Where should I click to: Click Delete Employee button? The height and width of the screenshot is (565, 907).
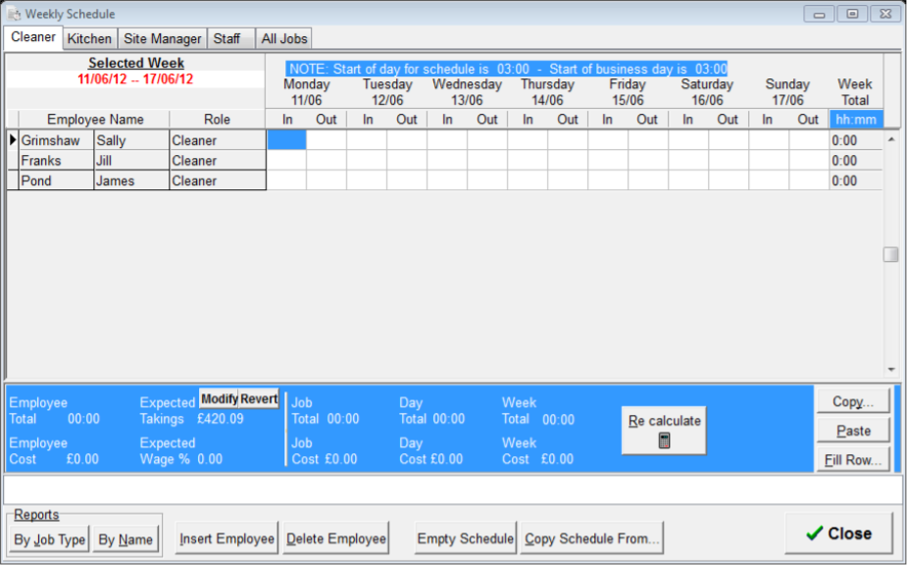pyautogui.click(x=336, y=539)
